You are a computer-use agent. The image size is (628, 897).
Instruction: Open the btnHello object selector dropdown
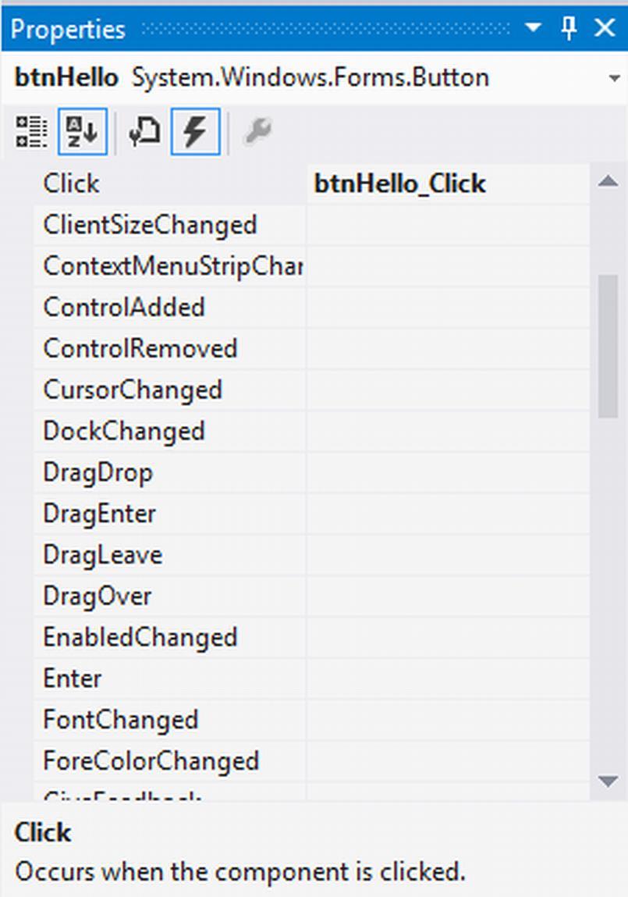[614, 78]
